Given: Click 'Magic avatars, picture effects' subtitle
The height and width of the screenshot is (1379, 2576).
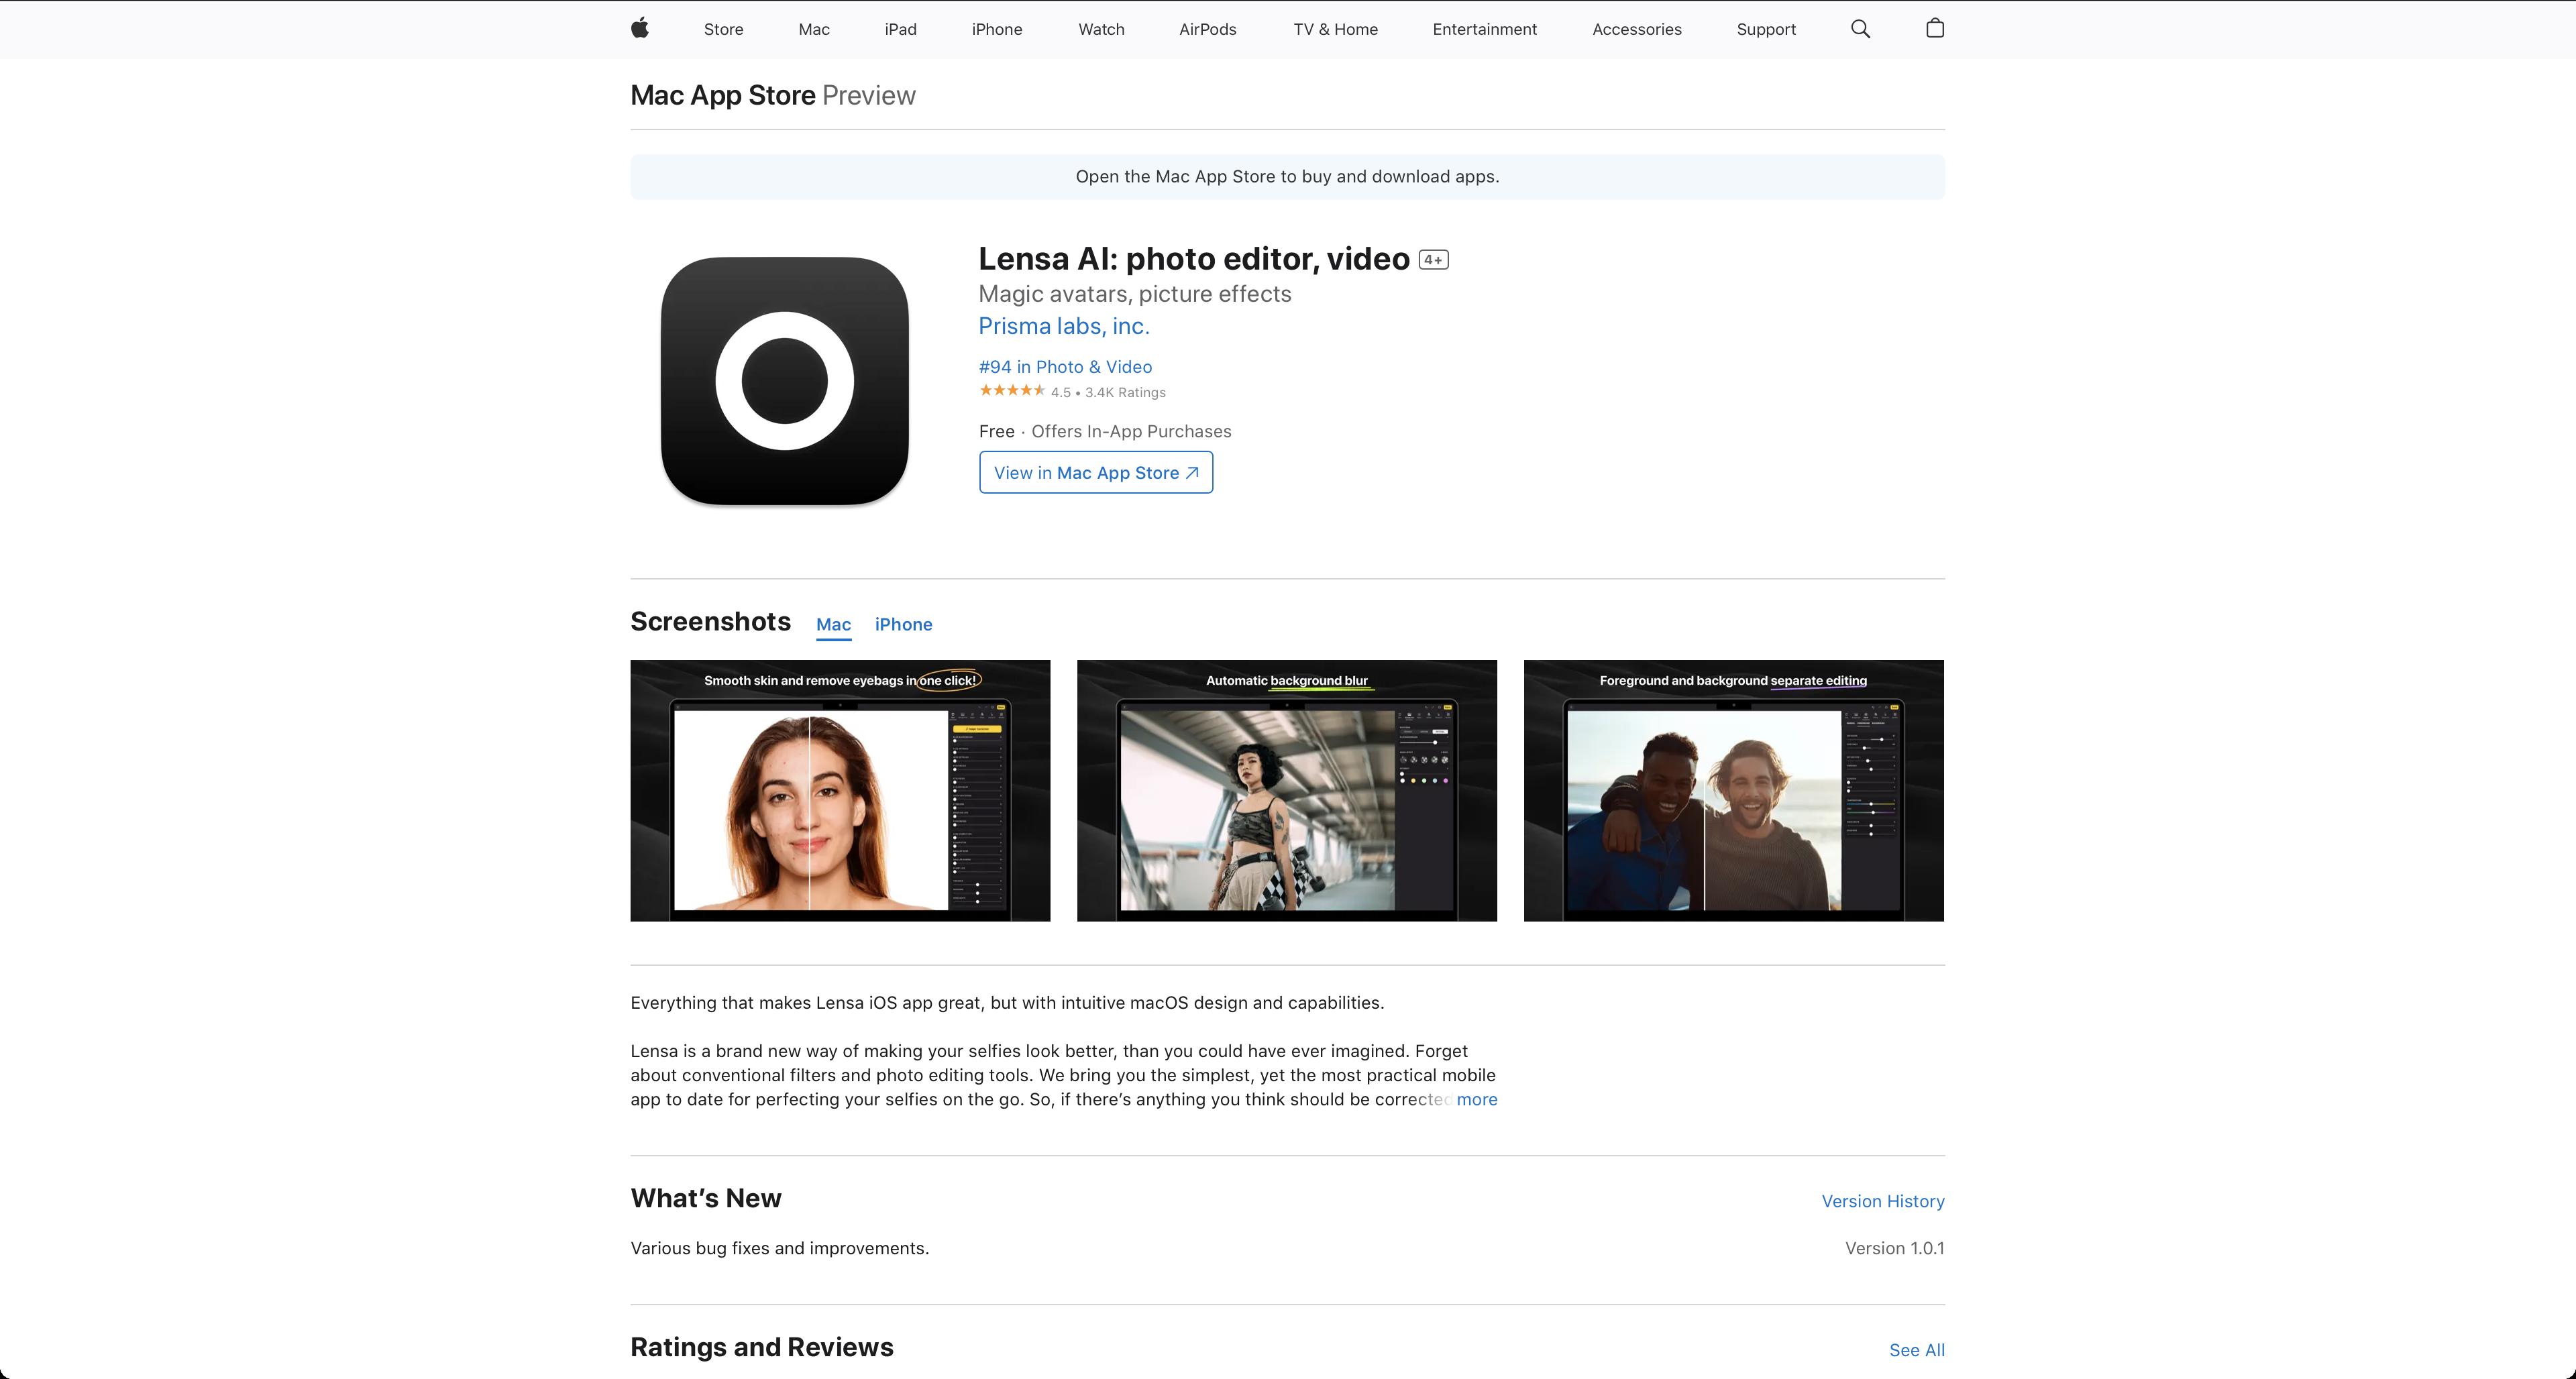Looking at the screenshot, I should point(1134,294).
